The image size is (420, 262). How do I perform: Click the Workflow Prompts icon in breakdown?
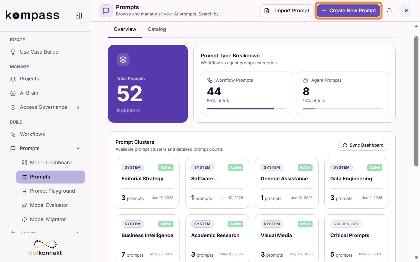(x=210, y=80)
